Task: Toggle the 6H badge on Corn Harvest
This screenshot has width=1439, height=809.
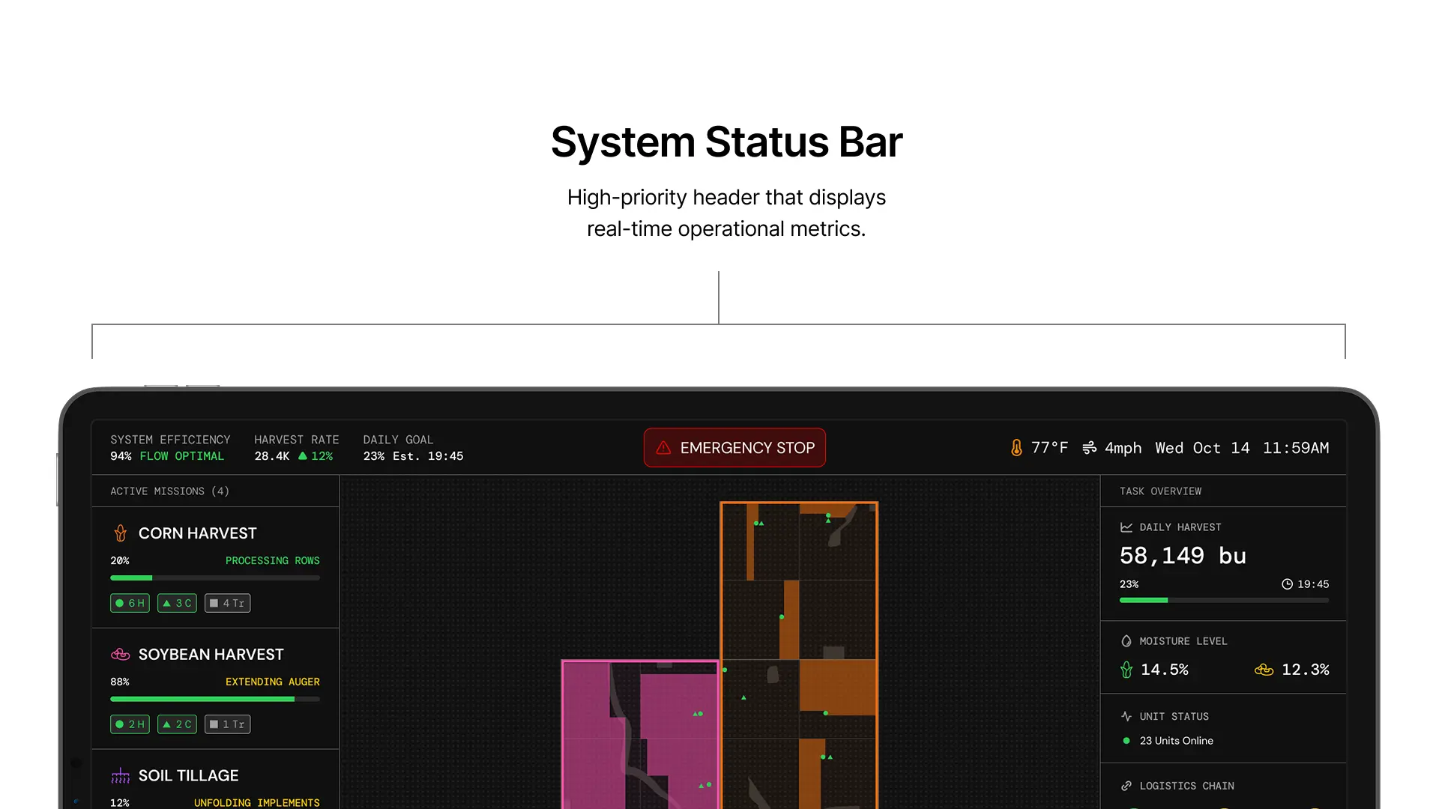Action: click(129, 603)
